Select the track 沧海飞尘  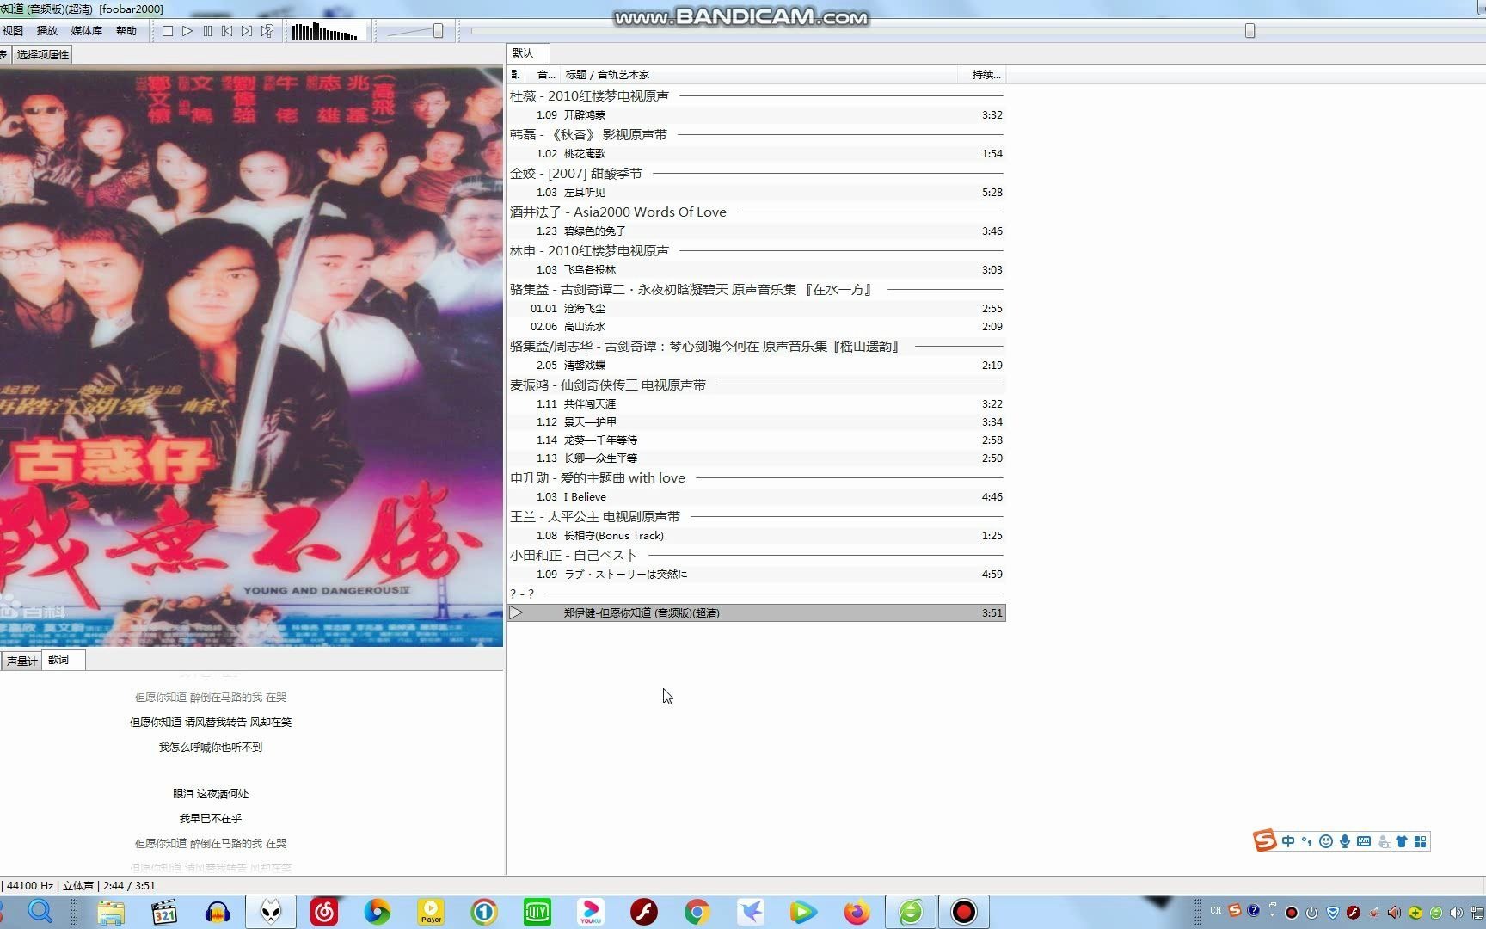(x=756, y=308)
